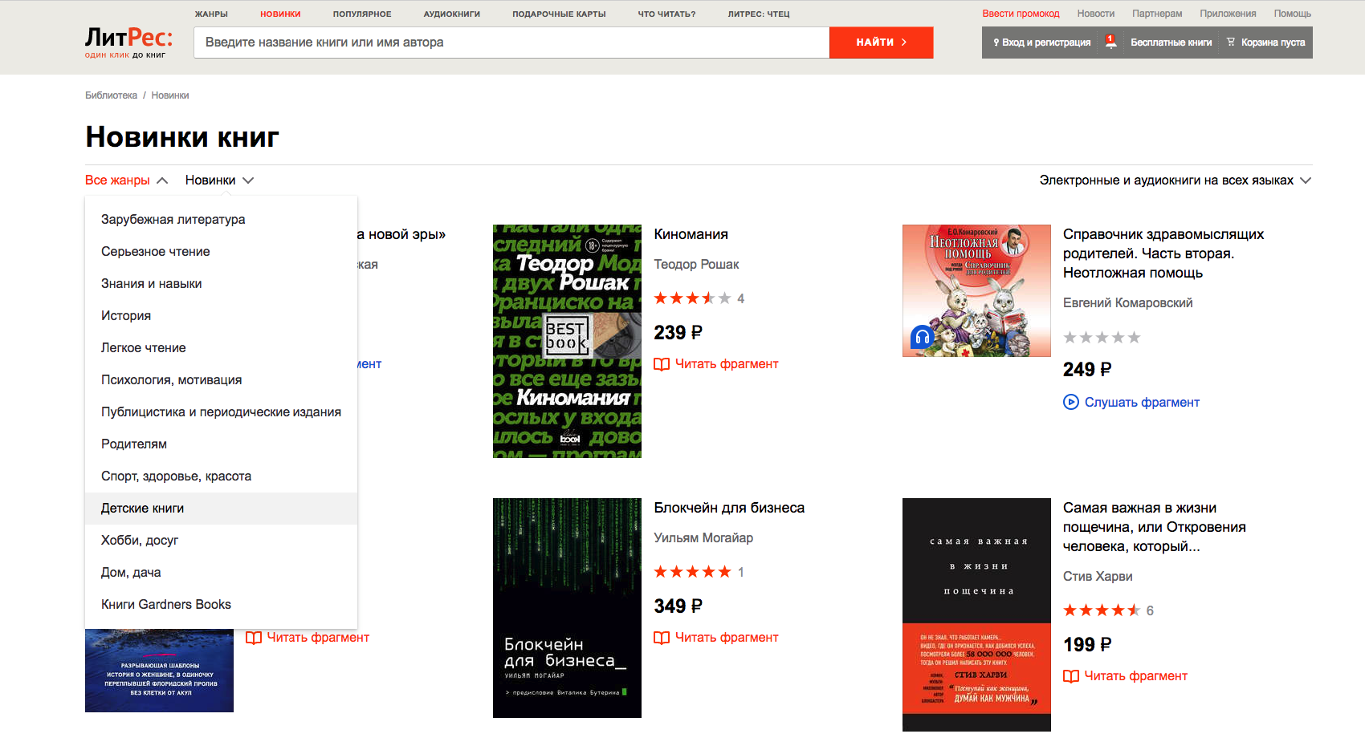Click play icon beside Слушать фрагмент
Image resolution: width=1365 pixels, height=746 pixels.
(x=1071, y=402)
